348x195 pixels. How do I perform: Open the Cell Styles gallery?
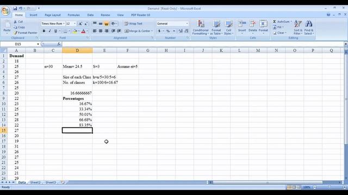coord(228,28)
